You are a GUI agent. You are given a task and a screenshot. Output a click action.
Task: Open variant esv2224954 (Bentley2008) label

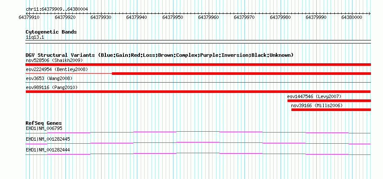click(x=57, y=69)
